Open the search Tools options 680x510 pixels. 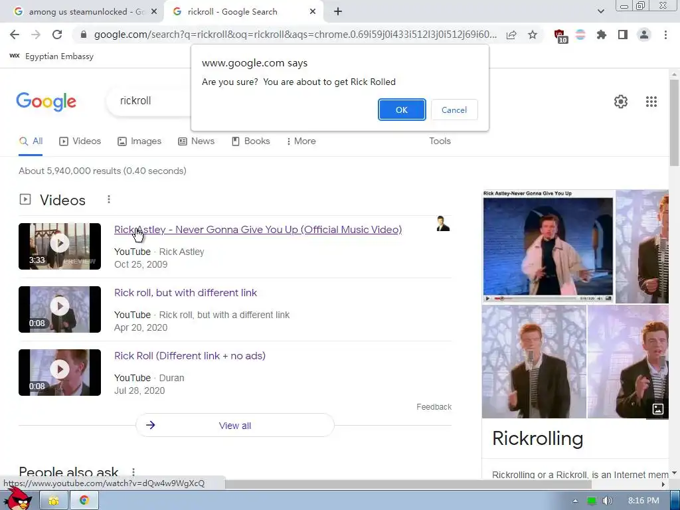(x=440, y=141)
